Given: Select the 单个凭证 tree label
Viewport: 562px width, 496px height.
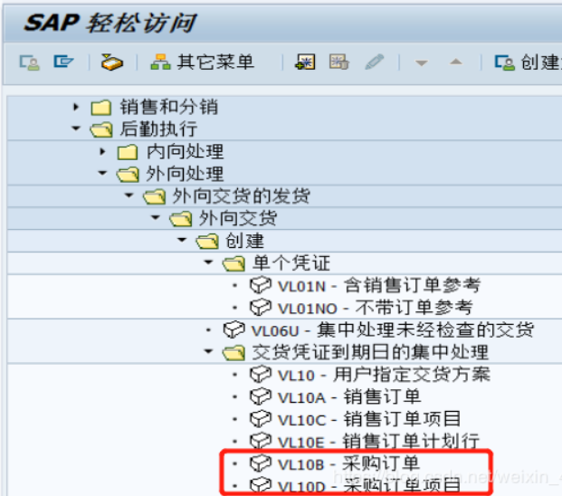Looking at the screenshot, I should 291,263.
